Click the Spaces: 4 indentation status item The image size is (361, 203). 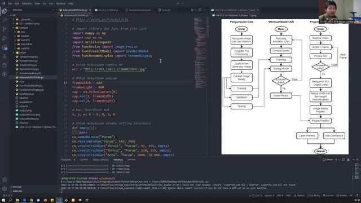pyautogui.click(x=269, y=196)
